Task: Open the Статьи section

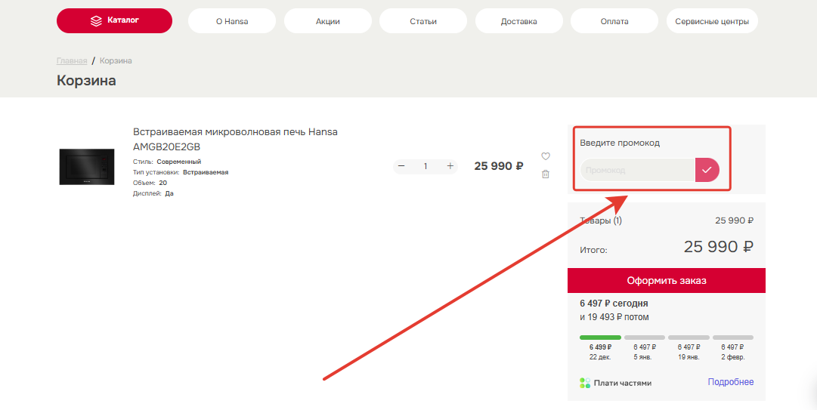Action: click(423, 21)
